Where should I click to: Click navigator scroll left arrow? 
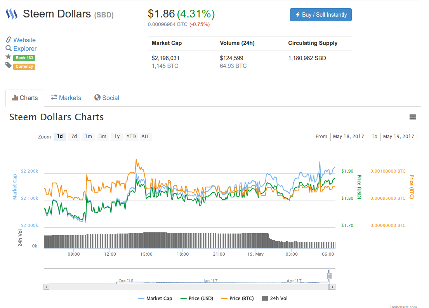coord(47,287)
